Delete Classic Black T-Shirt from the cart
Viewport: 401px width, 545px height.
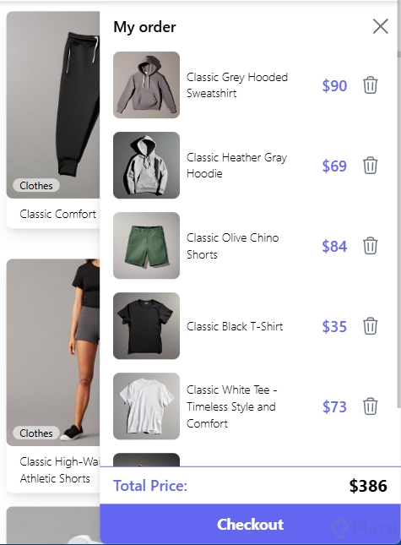pos(370,326)
